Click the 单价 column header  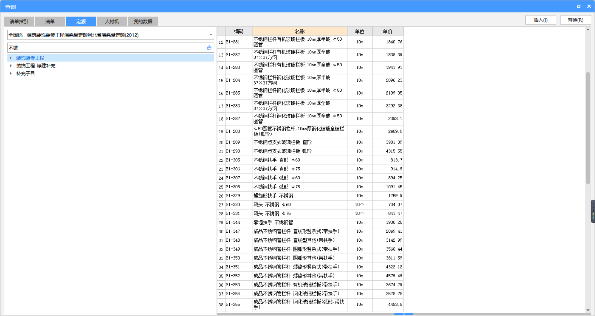388,31
